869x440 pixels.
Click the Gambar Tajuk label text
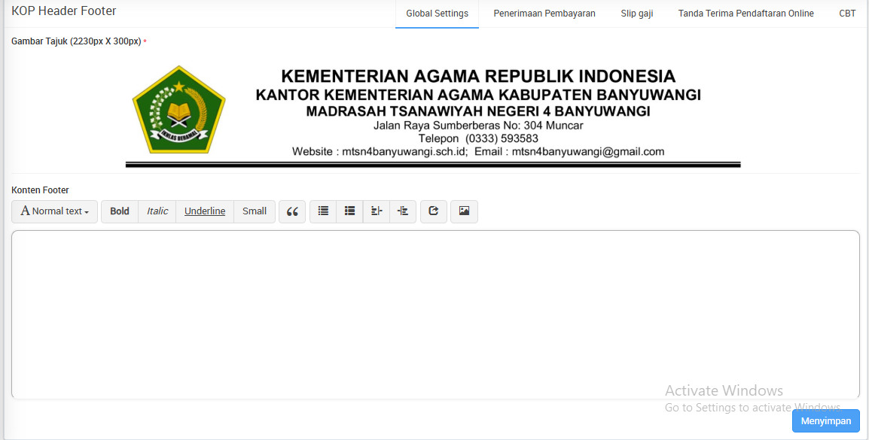[x=77, y=41]
